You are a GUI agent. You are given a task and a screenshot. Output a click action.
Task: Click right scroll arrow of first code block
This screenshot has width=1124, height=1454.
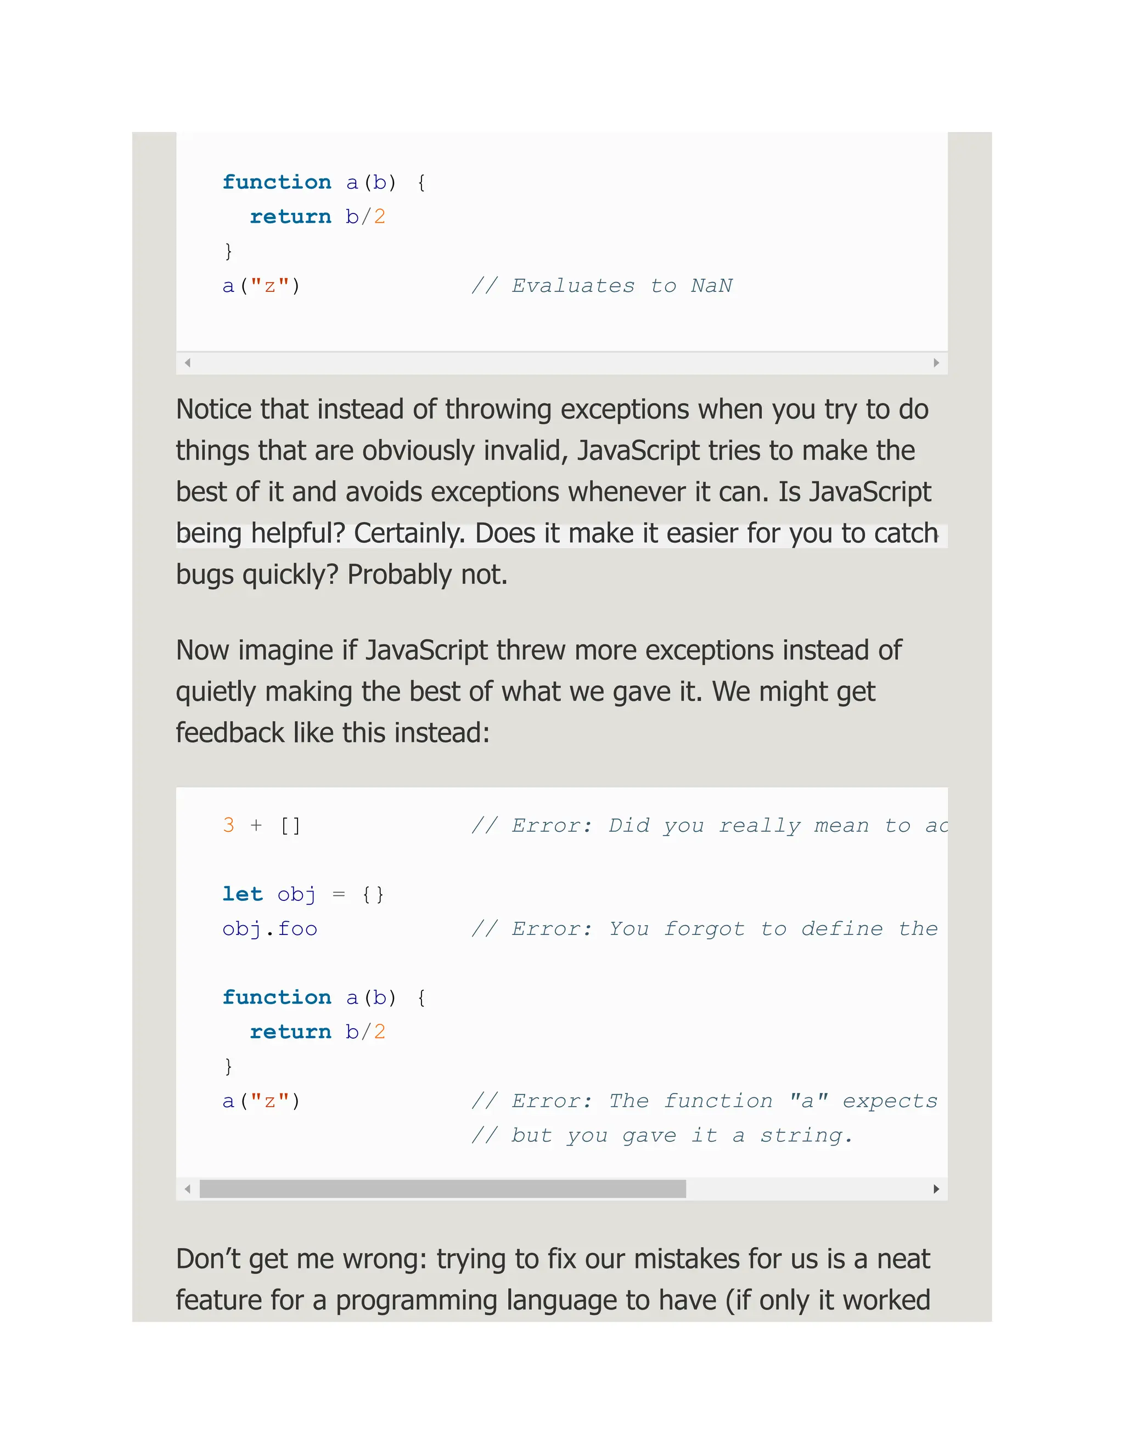click(936, 363)
